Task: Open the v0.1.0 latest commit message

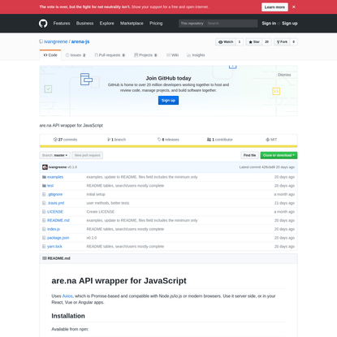Action: click(x=72, y=167)
